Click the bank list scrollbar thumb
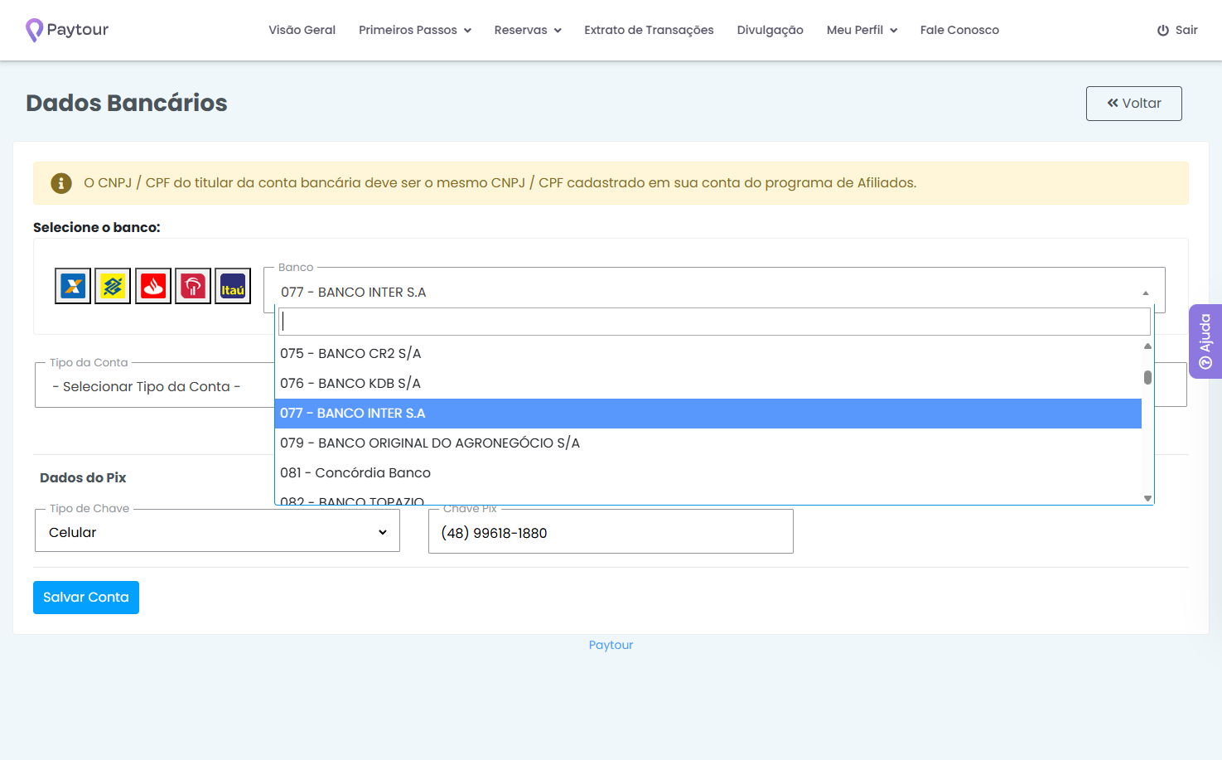The image size is (1222, 760). [x=1147, y=377]
